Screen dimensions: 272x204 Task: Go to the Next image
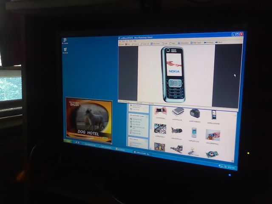point(219,42)
